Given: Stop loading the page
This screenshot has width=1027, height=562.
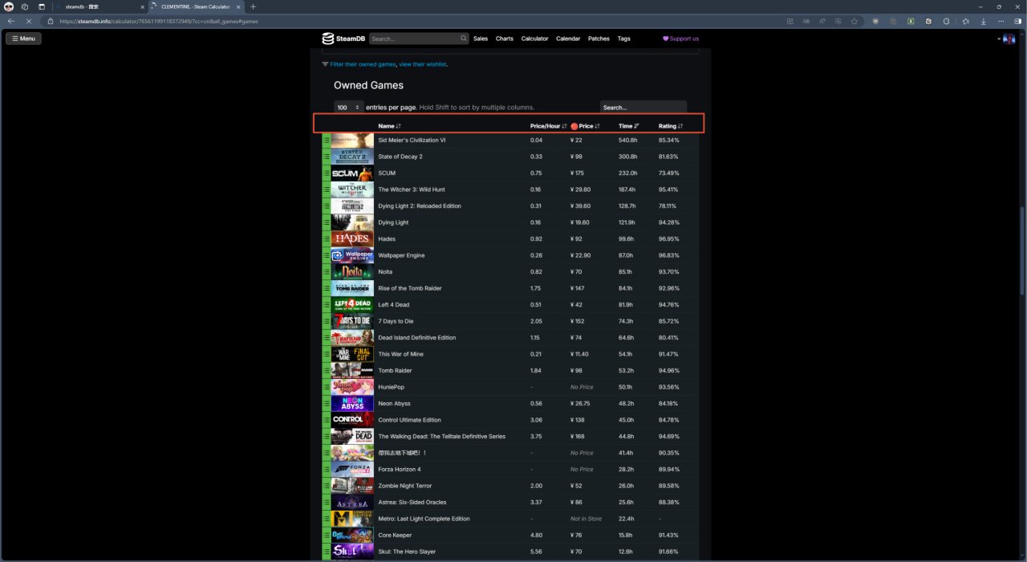Looking at the screenshot, I should pos(29,21).
